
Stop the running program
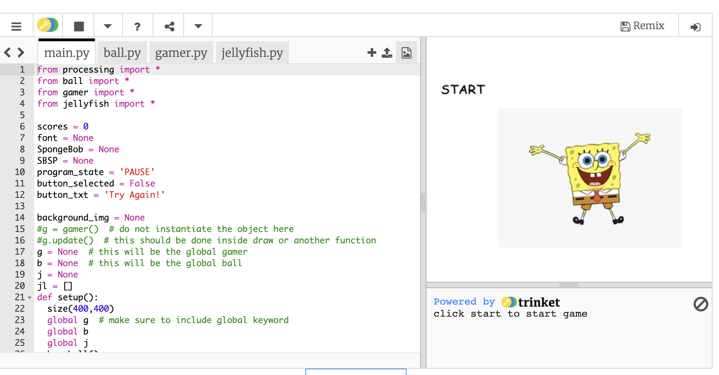(x=79, y=26)
